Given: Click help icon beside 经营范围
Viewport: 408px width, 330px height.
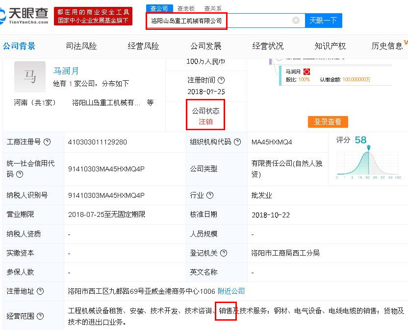Looking at the screenshot, I should [x=41, y=316].
